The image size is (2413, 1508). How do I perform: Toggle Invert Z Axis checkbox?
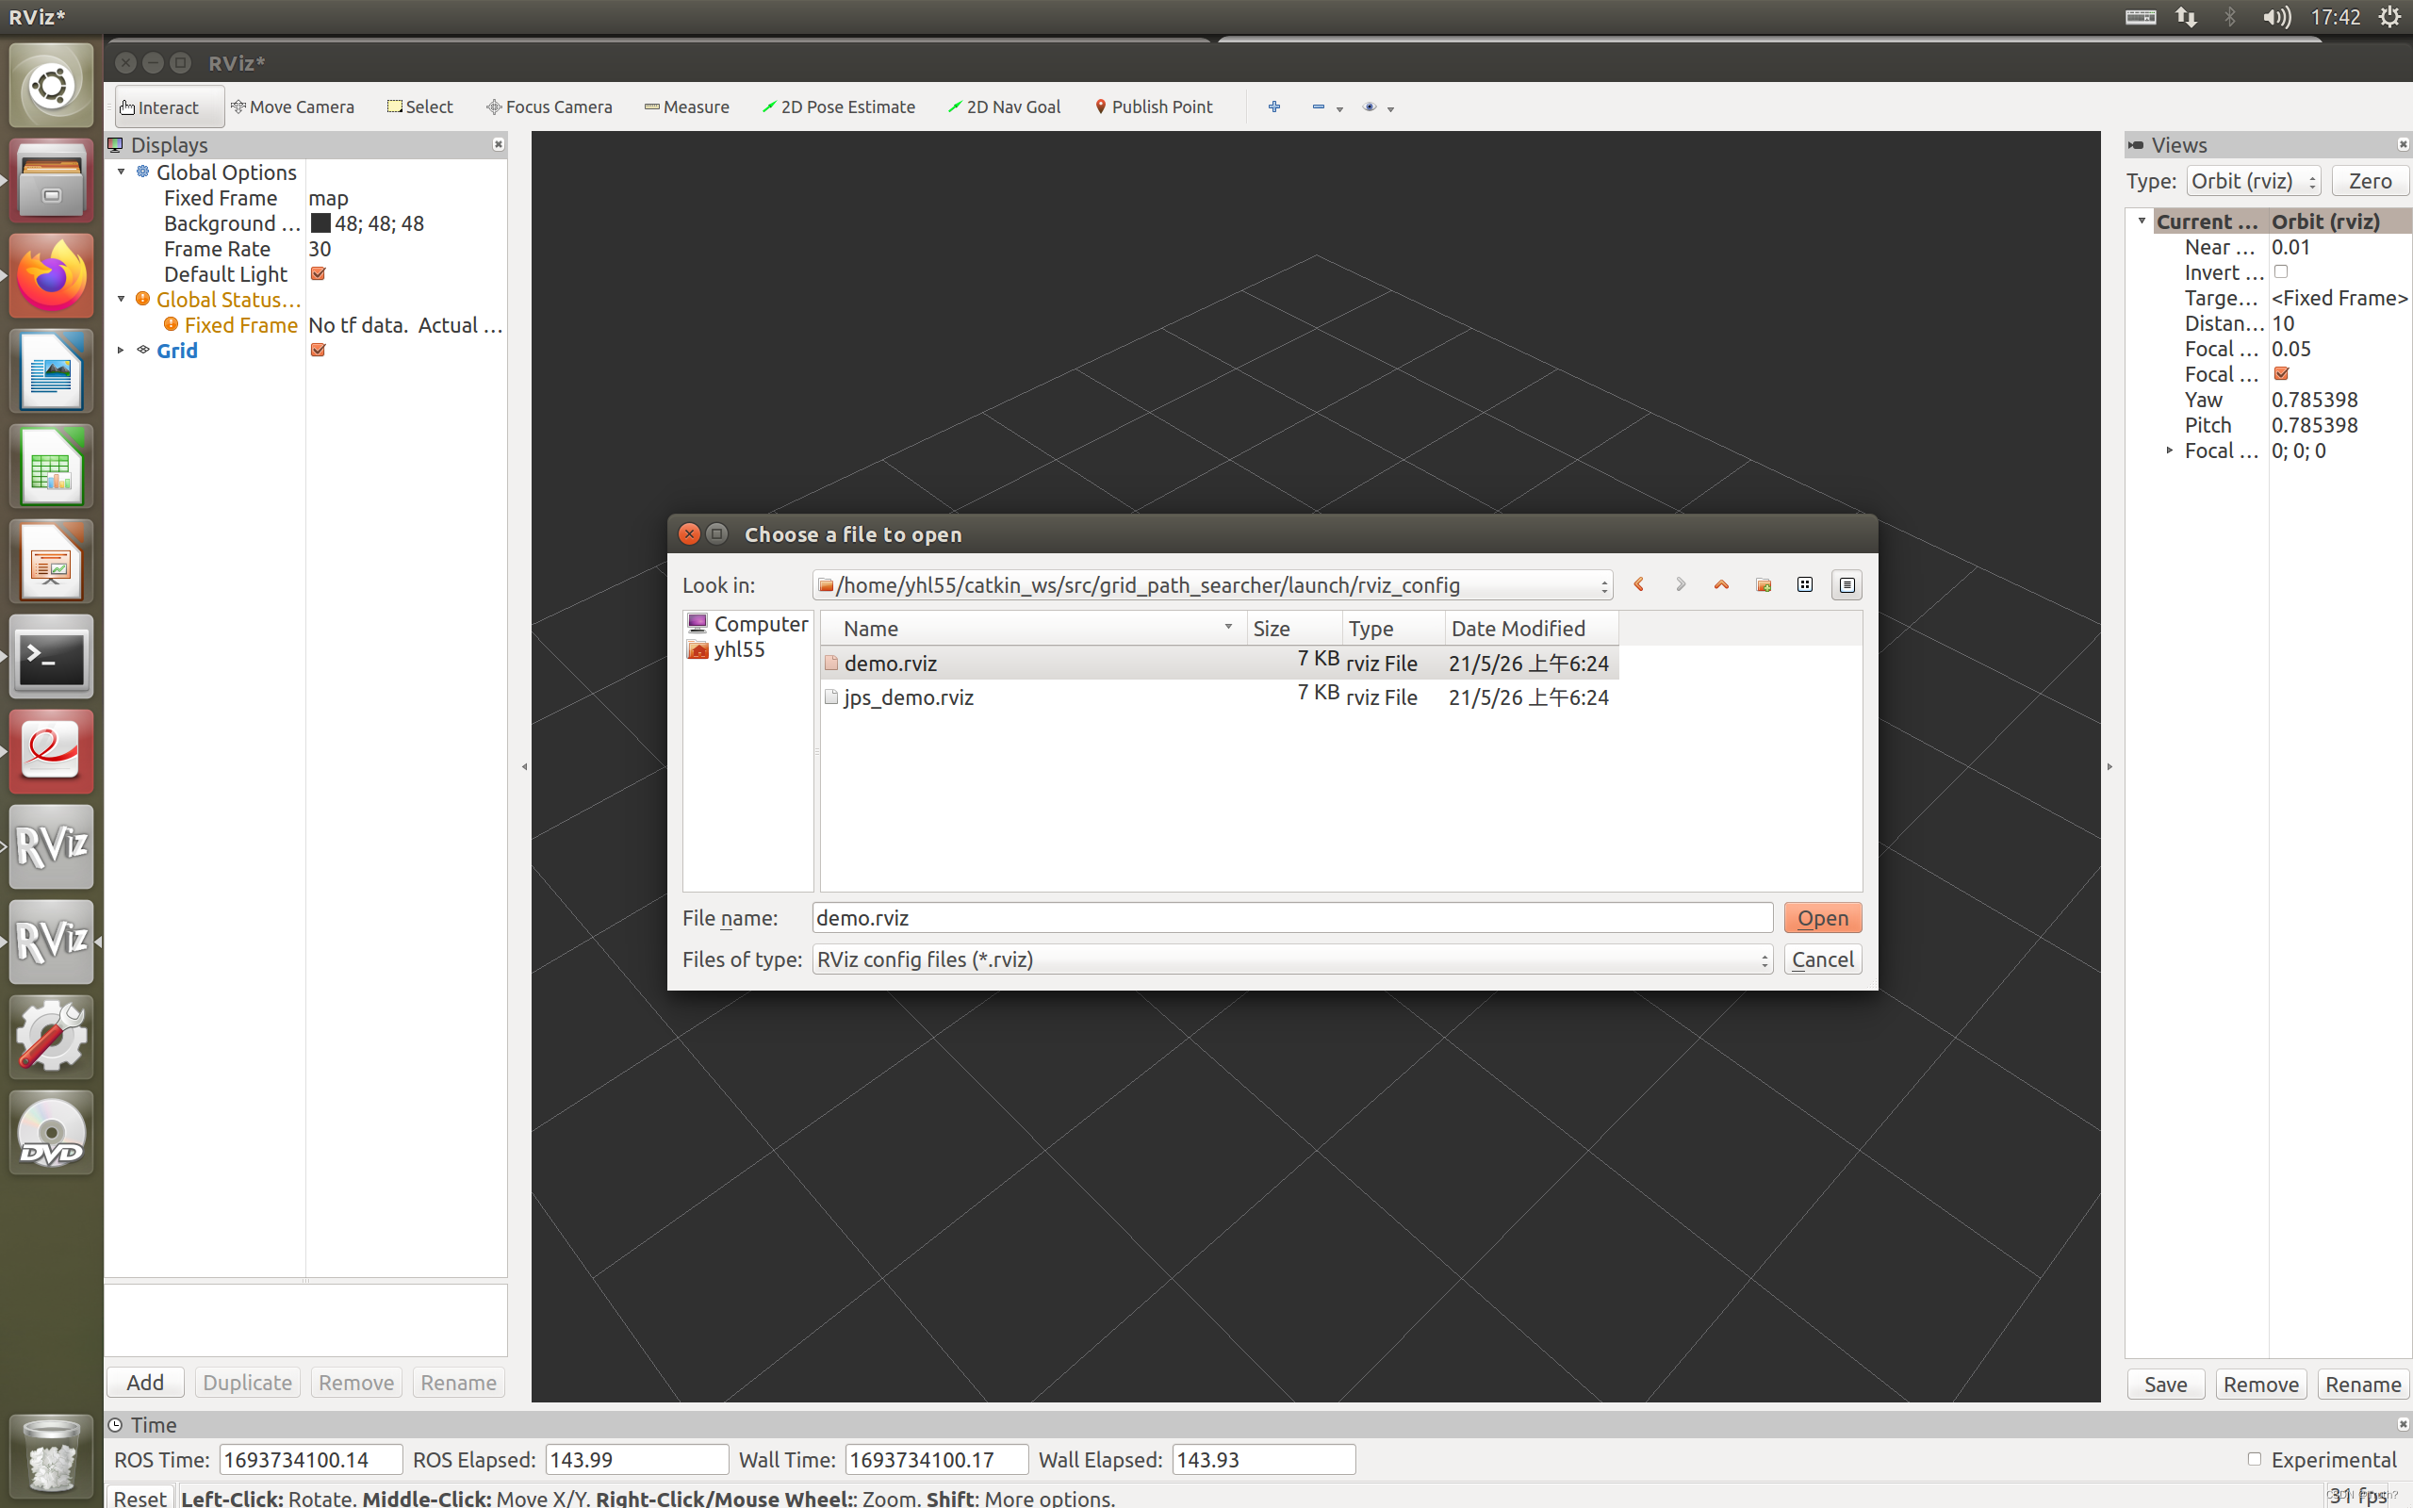point(2280,272)
